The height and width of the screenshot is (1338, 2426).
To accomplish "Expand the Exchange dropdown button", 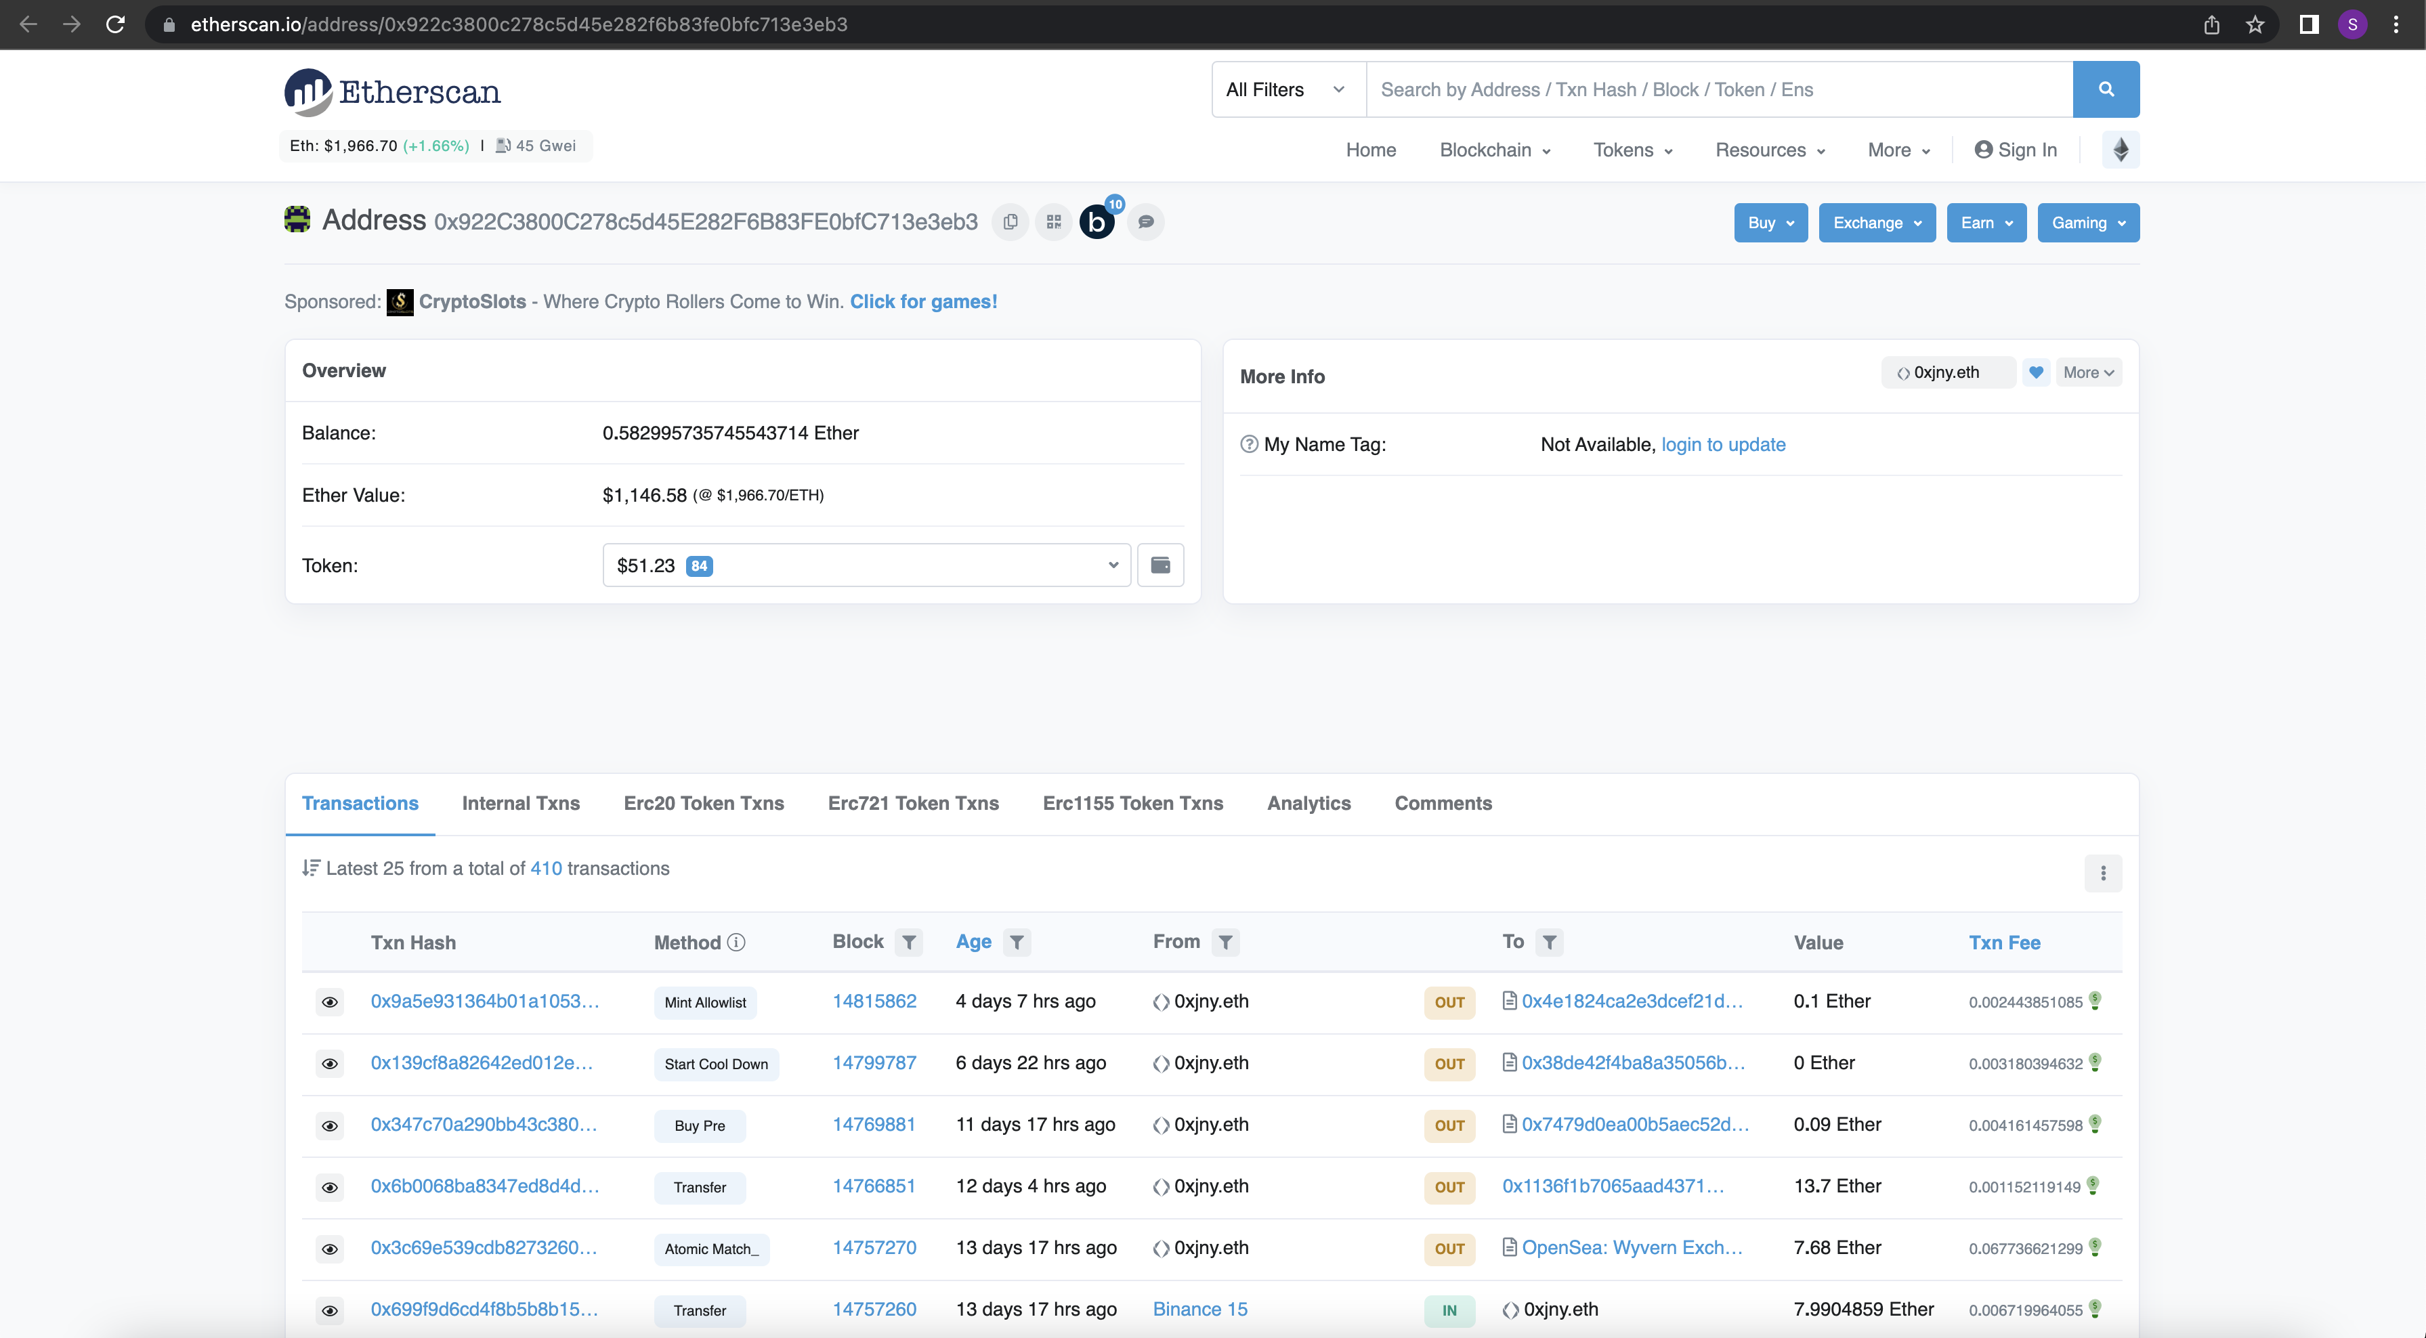I will 1876,223.
